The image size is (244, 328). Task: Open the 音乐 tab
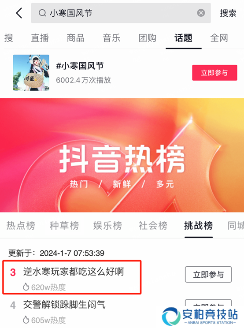pyautogui.click(x=111, y=38)
